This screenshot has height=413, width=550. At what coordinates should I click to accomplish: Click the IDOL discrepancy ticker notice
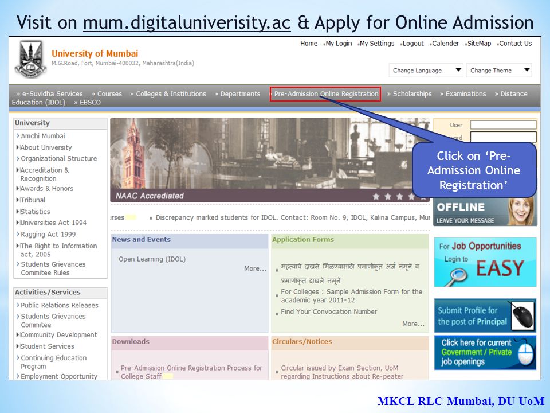click(x=293, y=217)
